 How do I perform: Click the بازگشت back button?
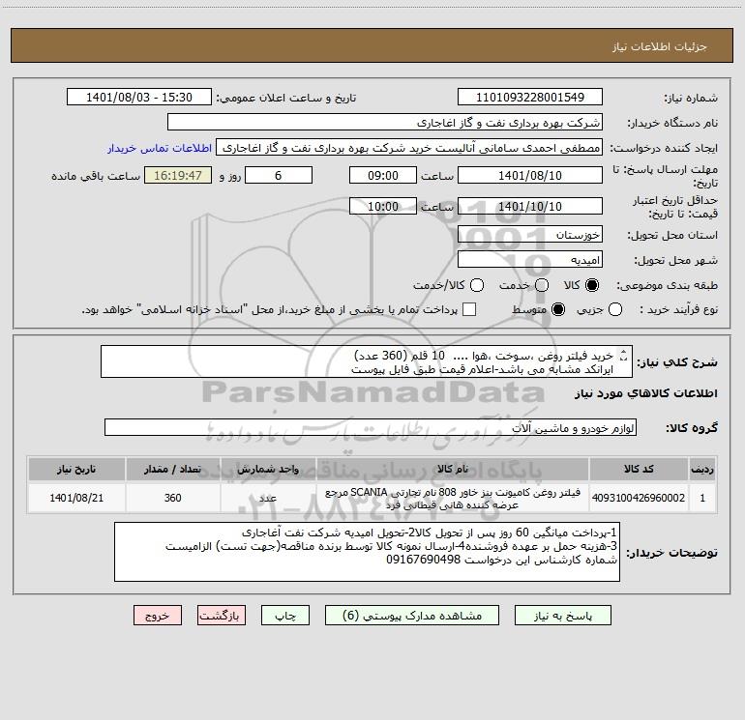click(x=222, y=616)
